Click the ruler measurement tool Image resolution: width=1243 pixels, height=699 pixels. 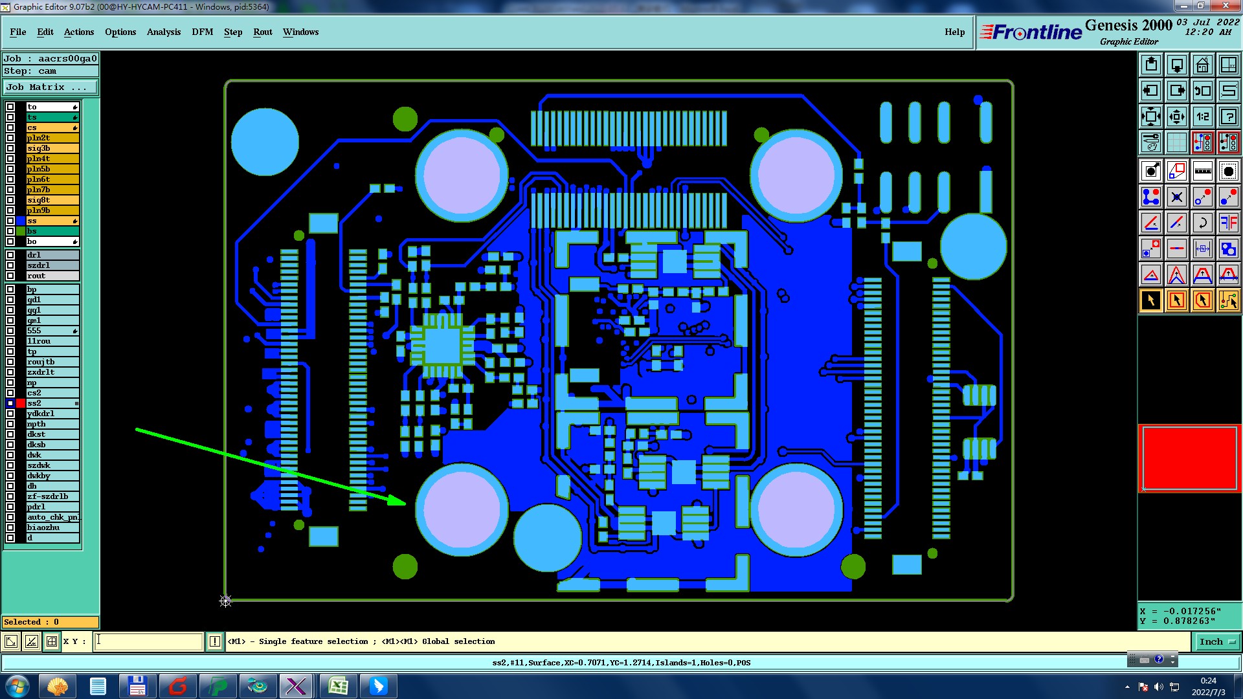(1202, 171)
